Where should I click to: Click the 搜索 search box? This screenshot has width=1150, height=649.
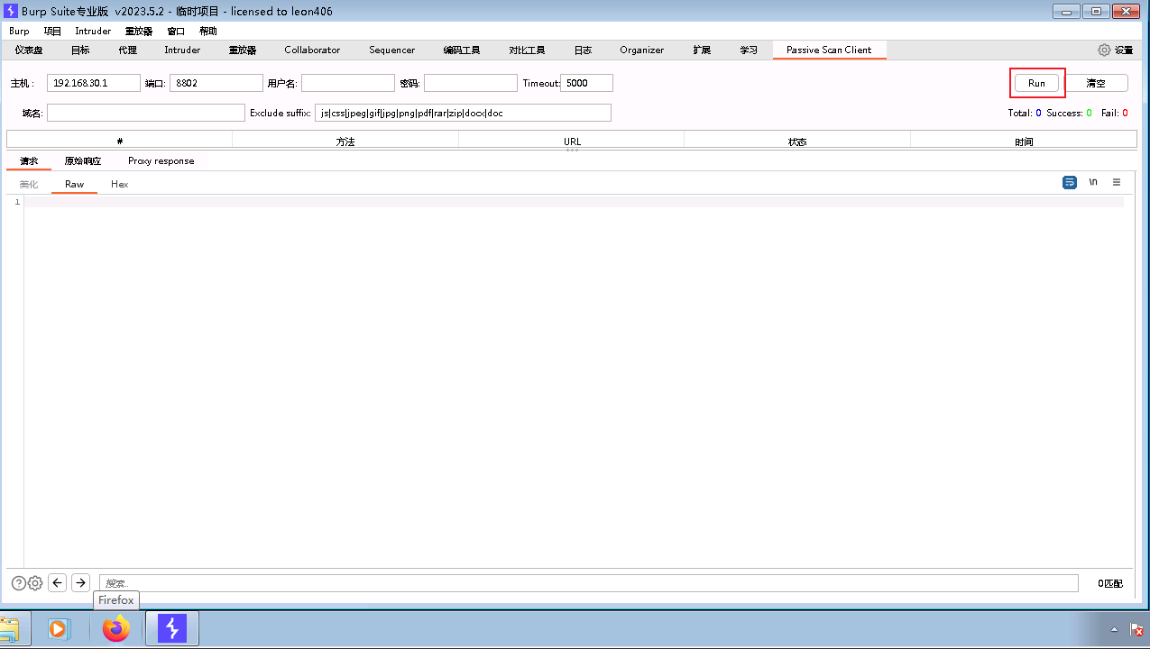click(589, 583)
